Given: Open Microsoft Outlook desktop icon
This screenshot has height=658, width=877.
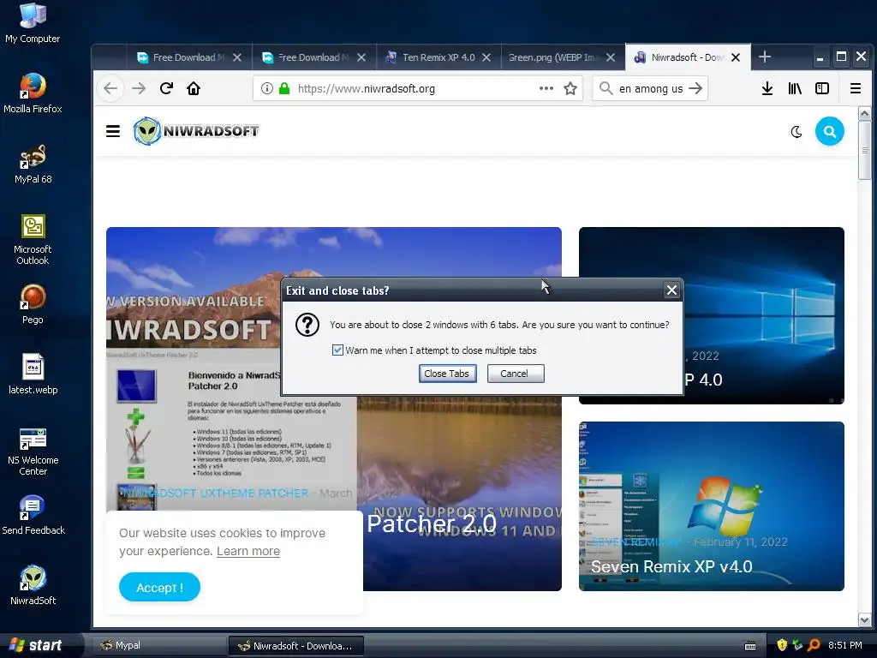Looking at the screenshot, I should click(33, 240).
